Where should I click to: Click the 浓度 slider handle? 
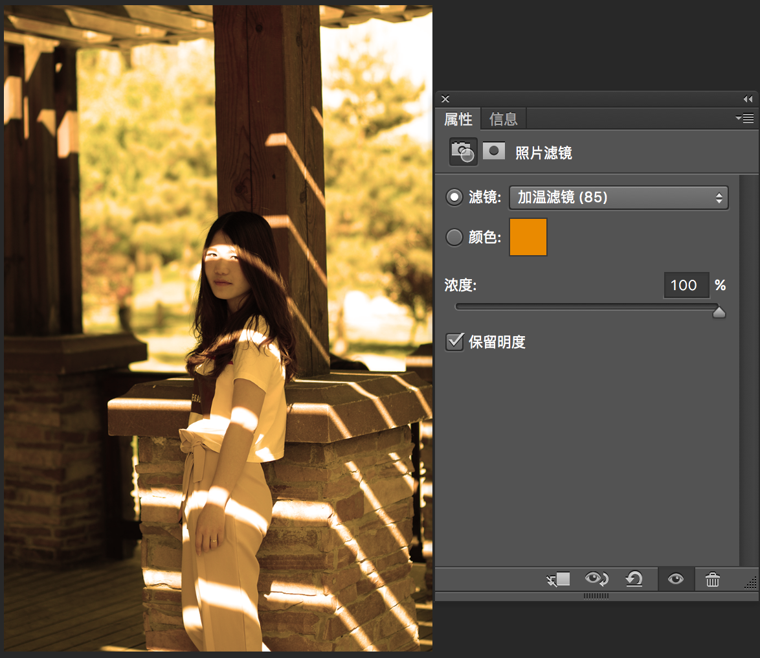coord(719,312)
